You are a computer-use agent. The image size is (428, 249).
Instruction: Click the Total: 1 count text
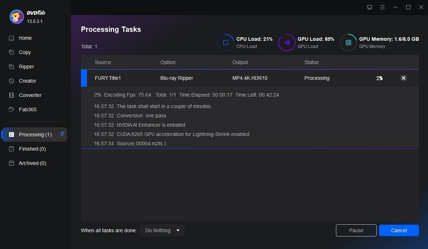[89, 47]
